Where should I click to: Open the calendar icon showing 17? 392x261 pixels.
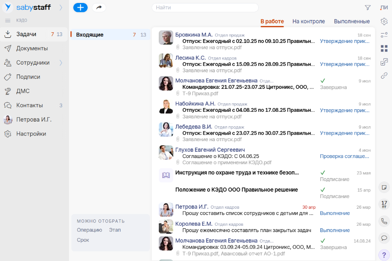384,204
